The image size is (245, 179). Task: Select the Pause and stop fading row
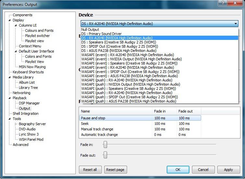tap(140, 118)
